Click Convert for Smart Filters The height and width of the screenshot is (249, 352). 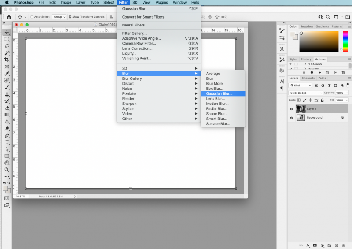click(x=158, y=17)
